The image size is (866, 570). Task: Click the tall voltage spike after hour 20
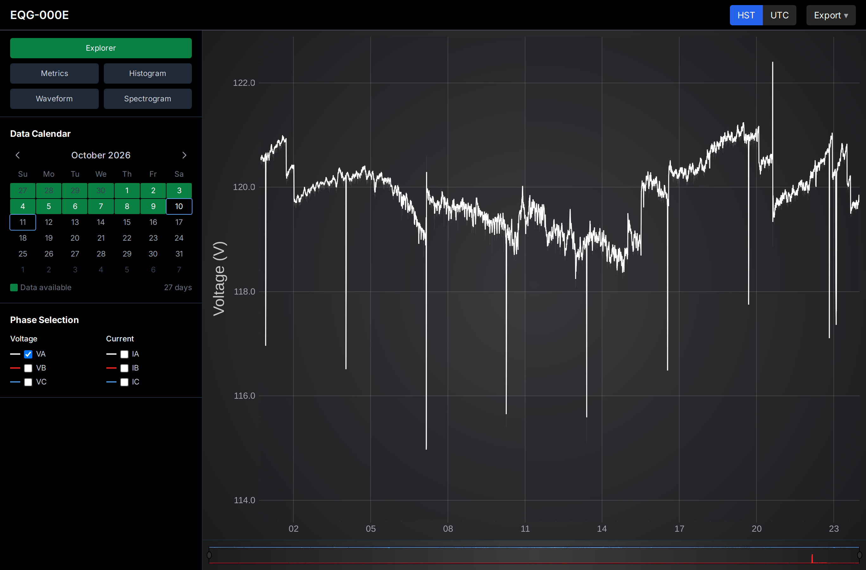tap(773, 109)
